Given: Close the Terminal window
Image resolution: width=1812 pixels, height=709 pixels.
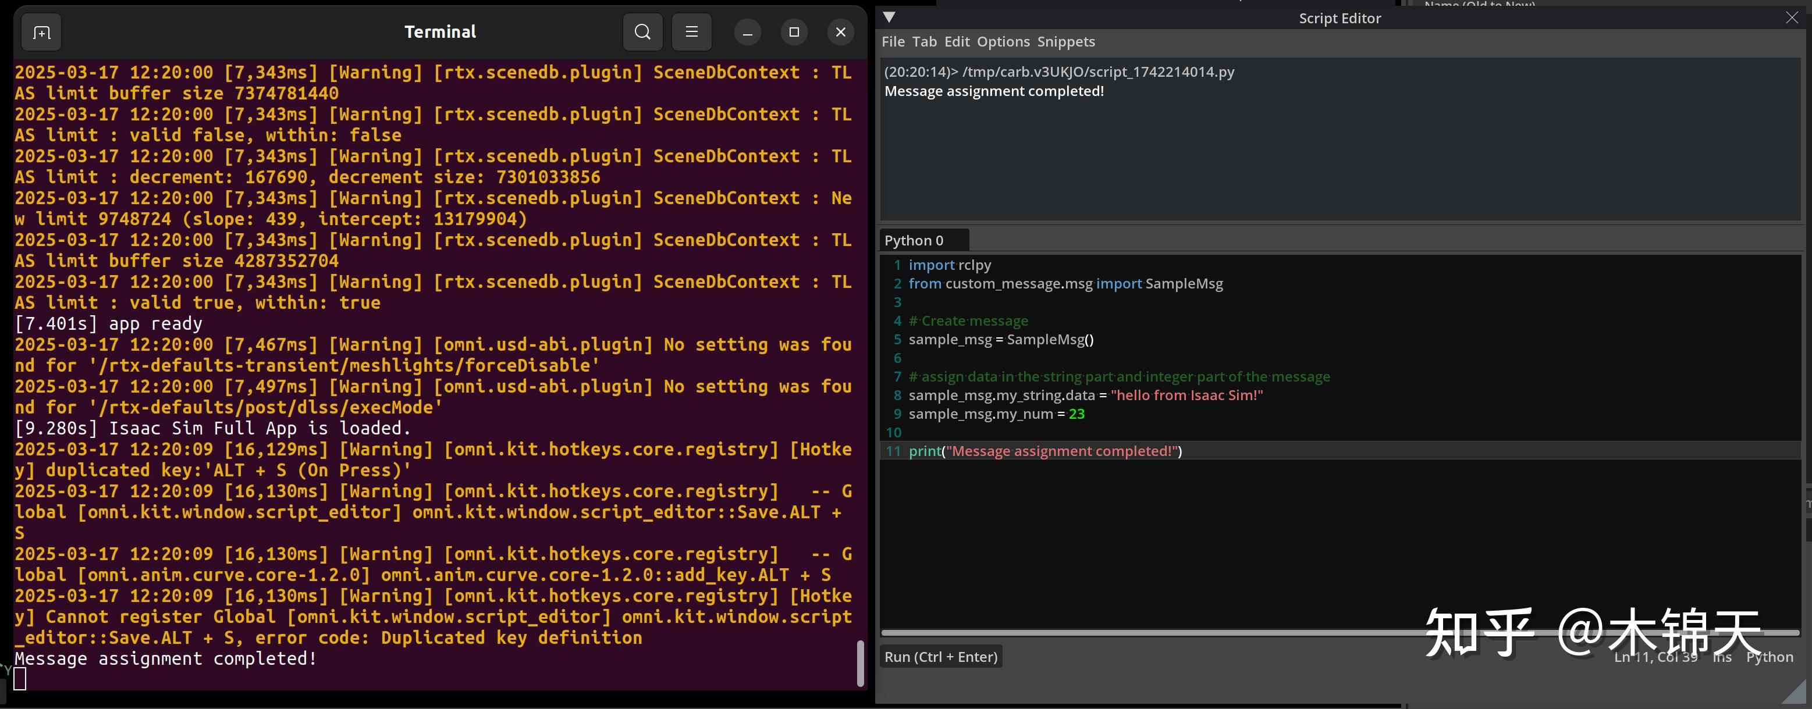Looking at the screenshot, I should [840, 33].
